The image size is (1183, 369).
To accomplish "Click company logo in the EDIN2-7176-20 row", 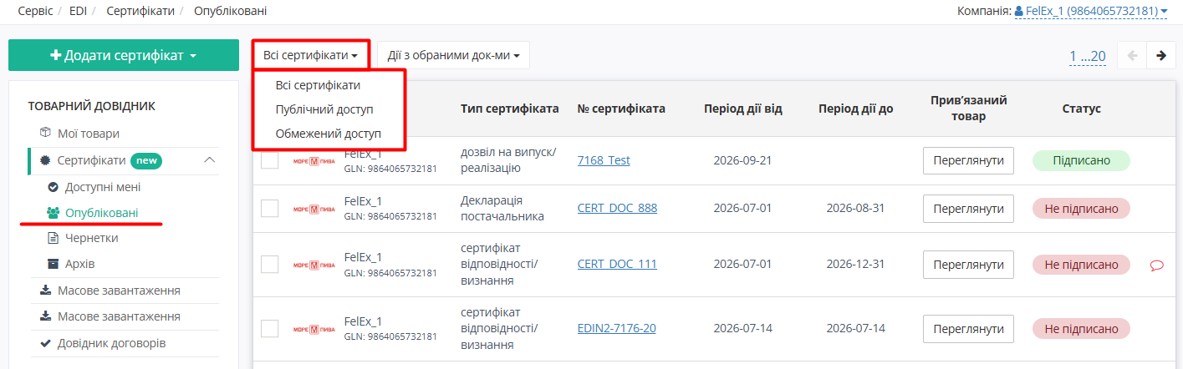I will coord(314,329).
